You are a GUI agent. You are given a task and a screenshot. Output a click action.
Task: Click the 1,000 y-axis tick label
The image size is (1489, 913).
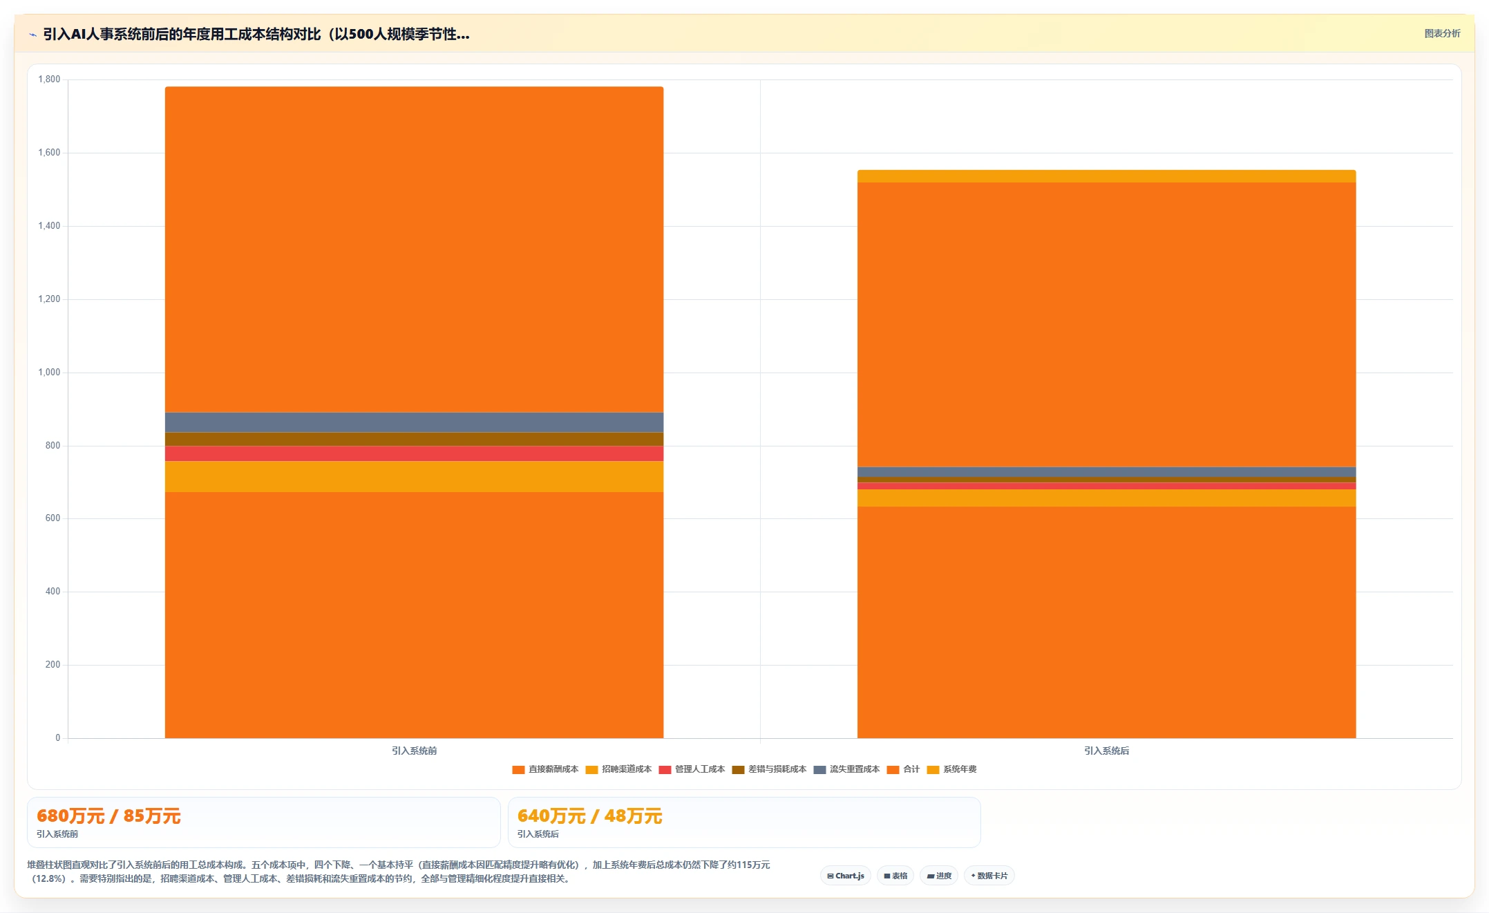49,373
